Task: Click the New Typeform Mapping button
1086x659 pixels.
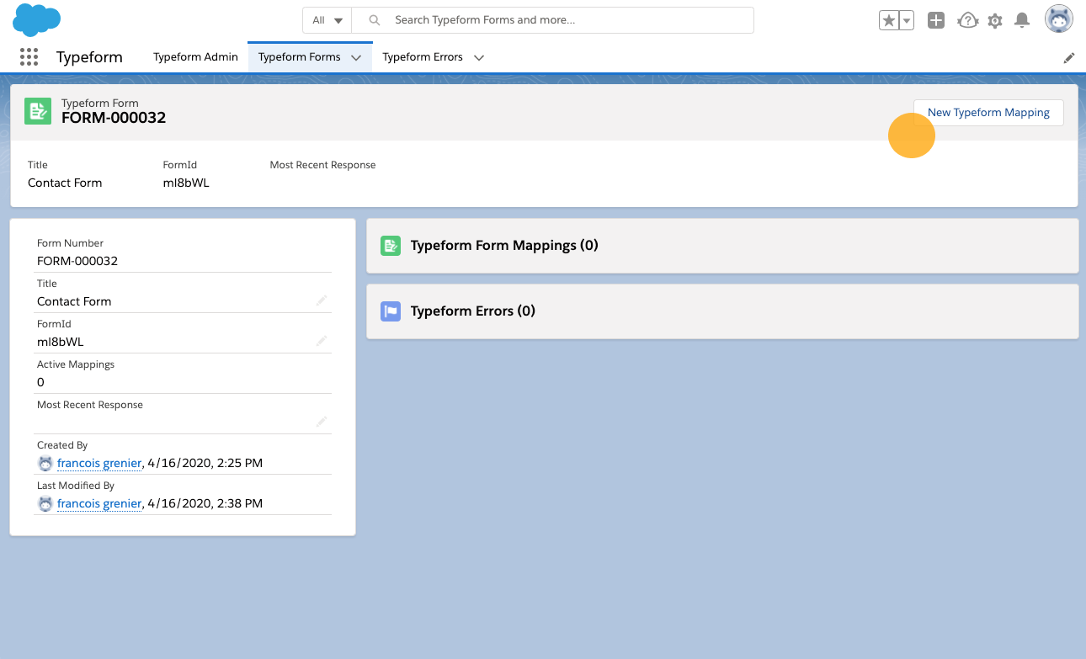Action: [x=988, y=113]
